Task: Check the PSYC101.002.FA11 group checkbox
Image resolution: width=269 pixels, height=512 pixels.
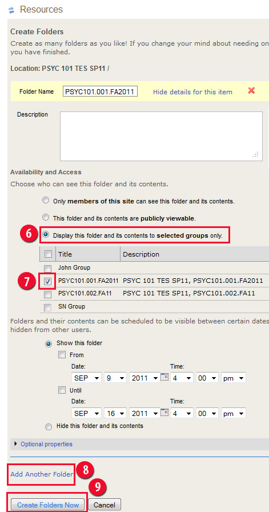Action: [47, 294]
